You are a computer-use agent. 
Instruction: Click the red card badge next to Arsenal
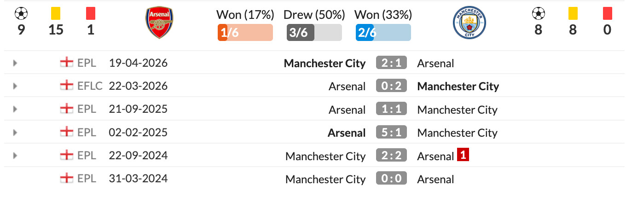pos(463,155)
